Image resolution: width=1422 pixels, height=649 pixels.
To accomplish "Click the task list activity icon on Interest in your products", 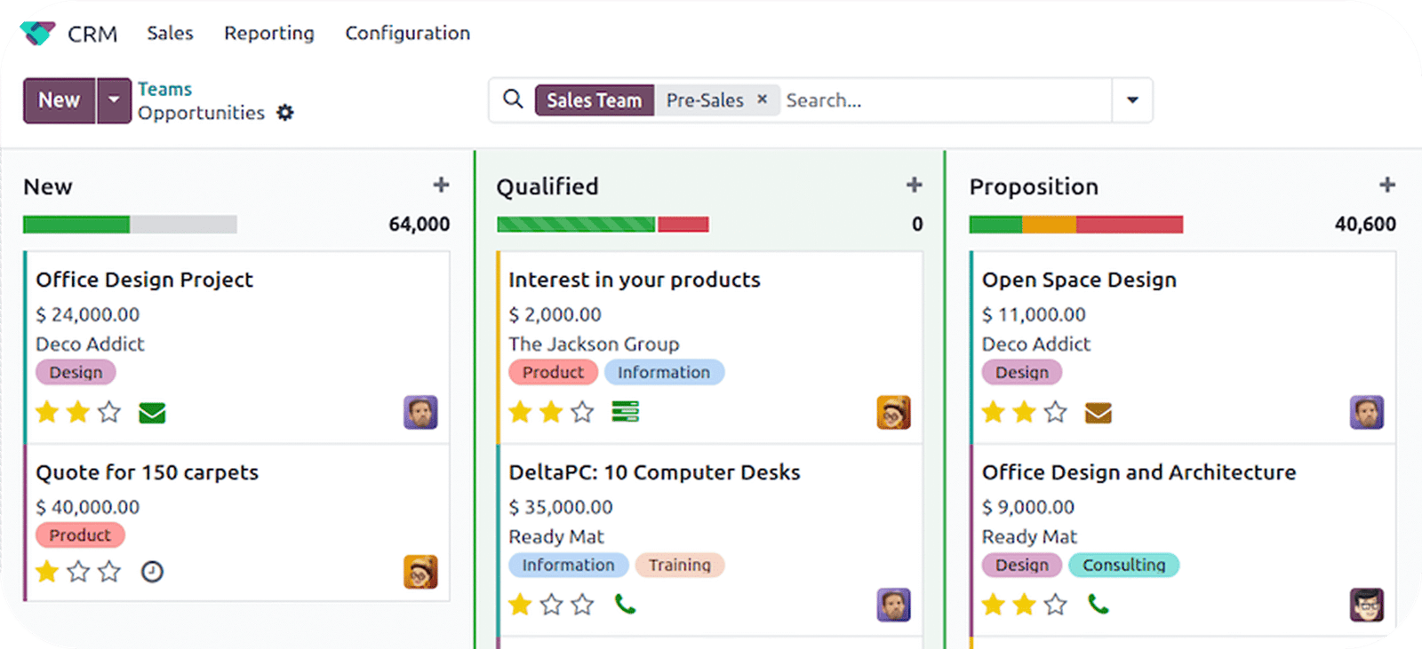I will coord(625,412).
